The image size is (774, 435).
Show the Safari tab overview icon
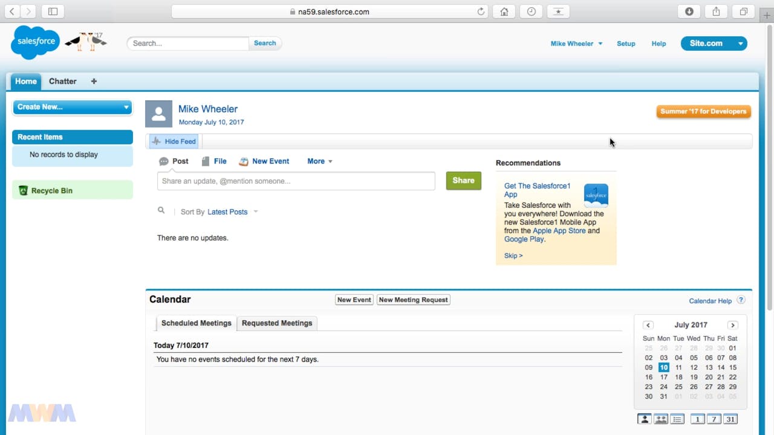tap(743, 11)
